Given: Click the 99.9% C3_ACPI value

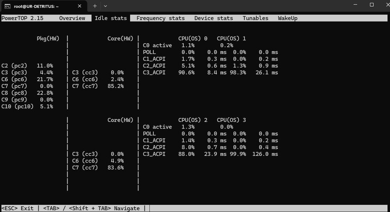Looking at the screenshot, I should 238,154.
